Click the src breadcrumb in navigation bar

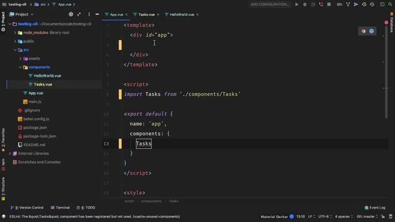coord(43,4)
